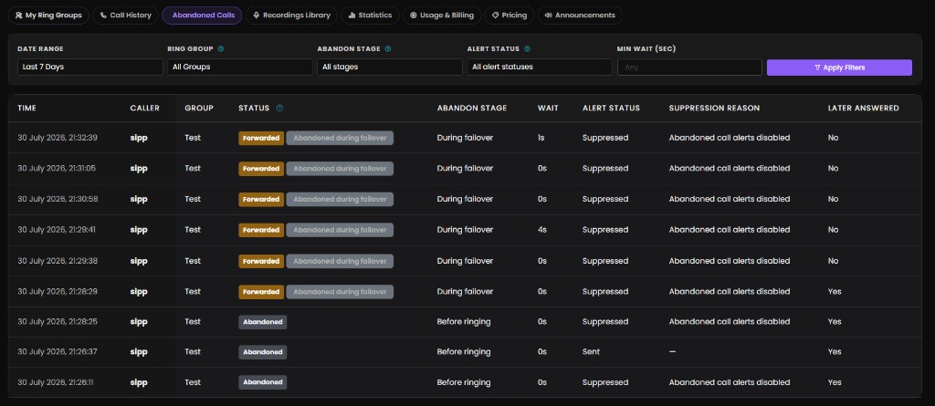Click the Forwarded badge in the 21:32:39 row

click(x=261, y=138)
